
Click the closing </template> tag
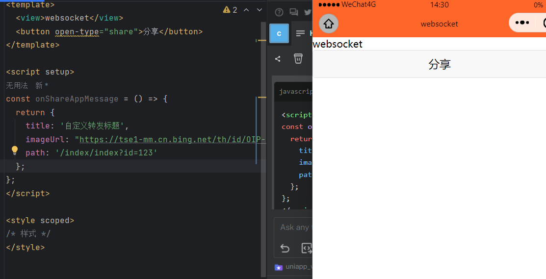pos(33,45)
